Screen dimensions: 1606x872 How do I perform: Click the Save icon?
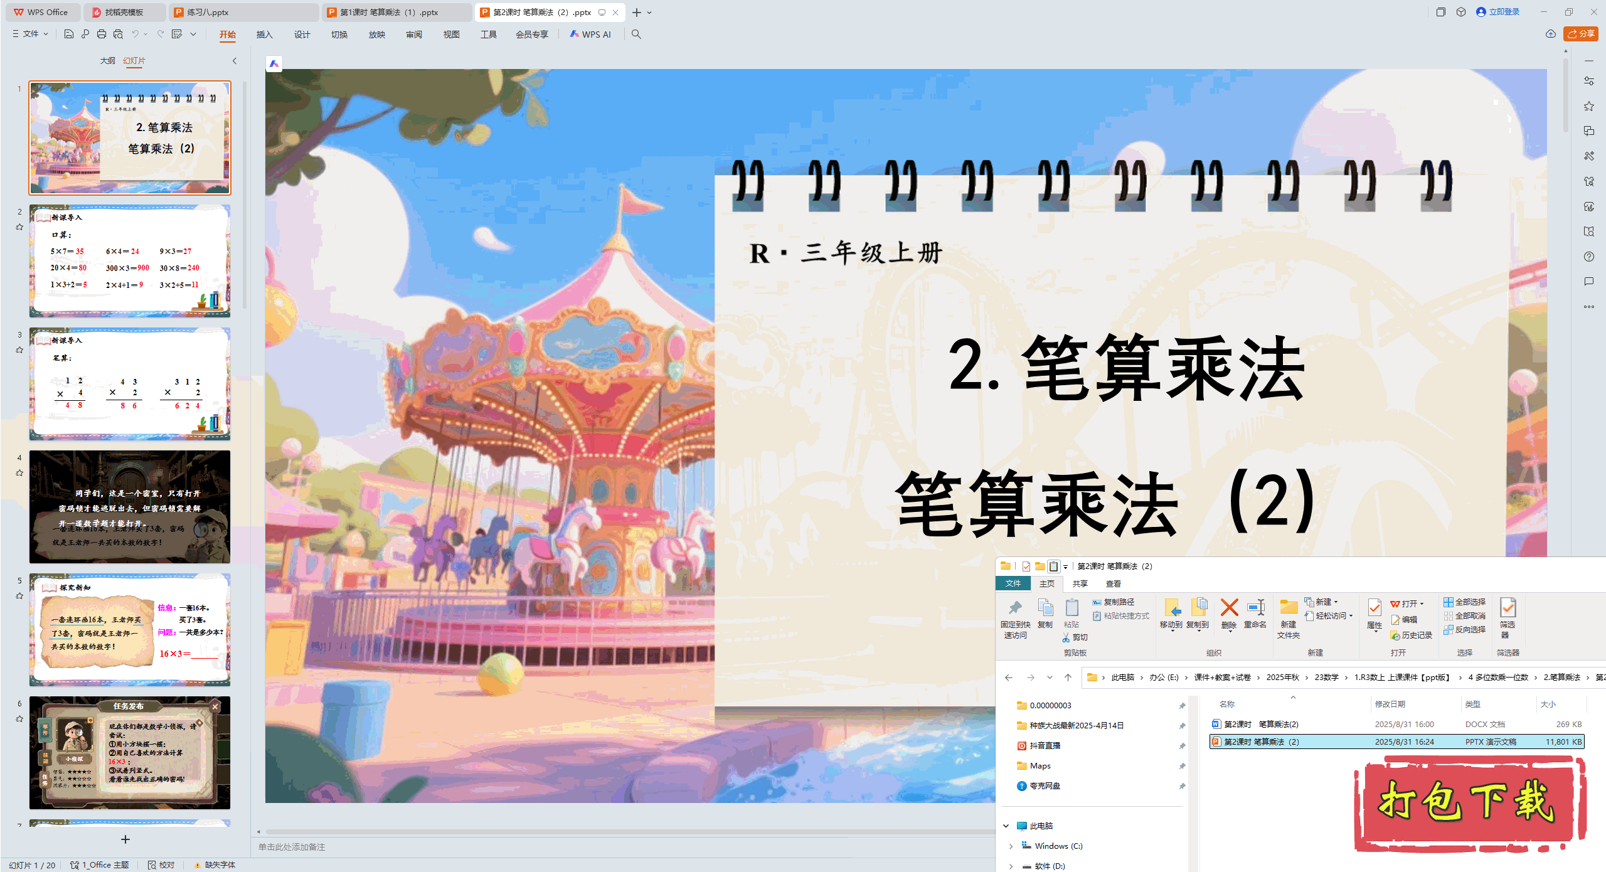pos(68,35)
